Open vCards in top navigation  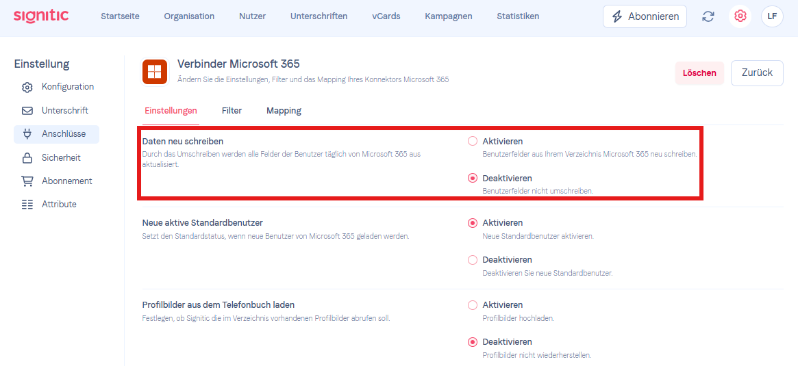click(x=386, y=16)
